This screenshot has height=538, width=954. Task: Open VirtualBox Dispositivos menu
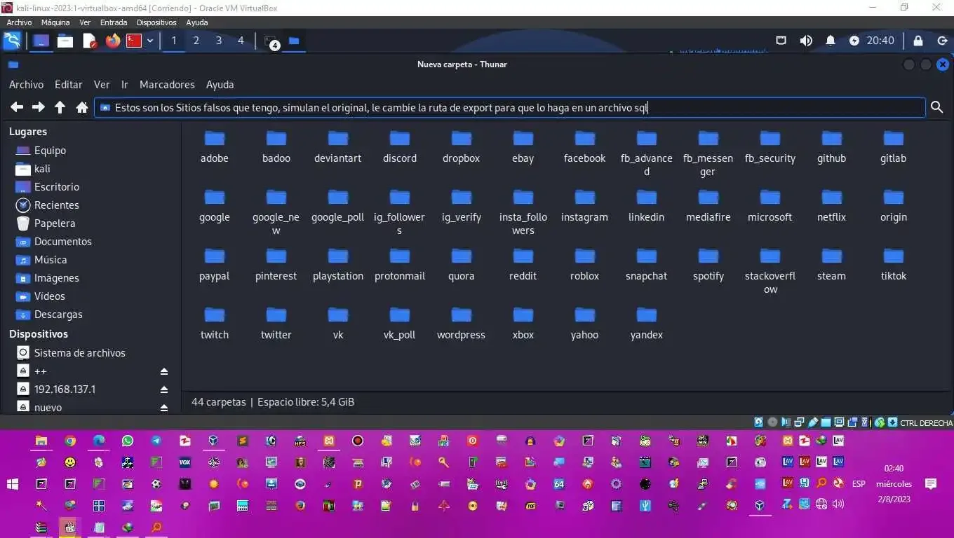pos(156,22)
